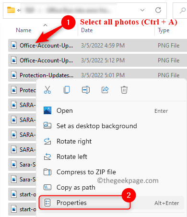The height and width of the screenshot is (217, 187).
Task: Choose Rotate left option
Action: click(110, 157)
